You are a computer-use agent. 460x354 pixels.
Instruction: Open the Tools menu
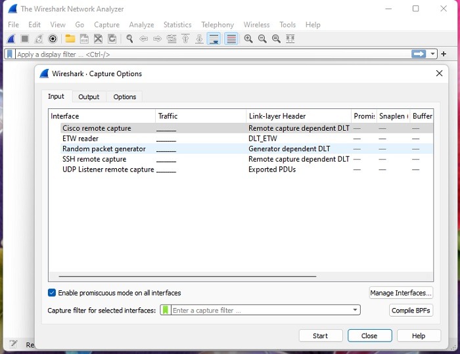[287, 25]
